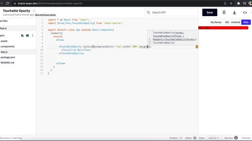Expand the components folder
Viewport: 252px width, 141px height.
coord(7,47)
